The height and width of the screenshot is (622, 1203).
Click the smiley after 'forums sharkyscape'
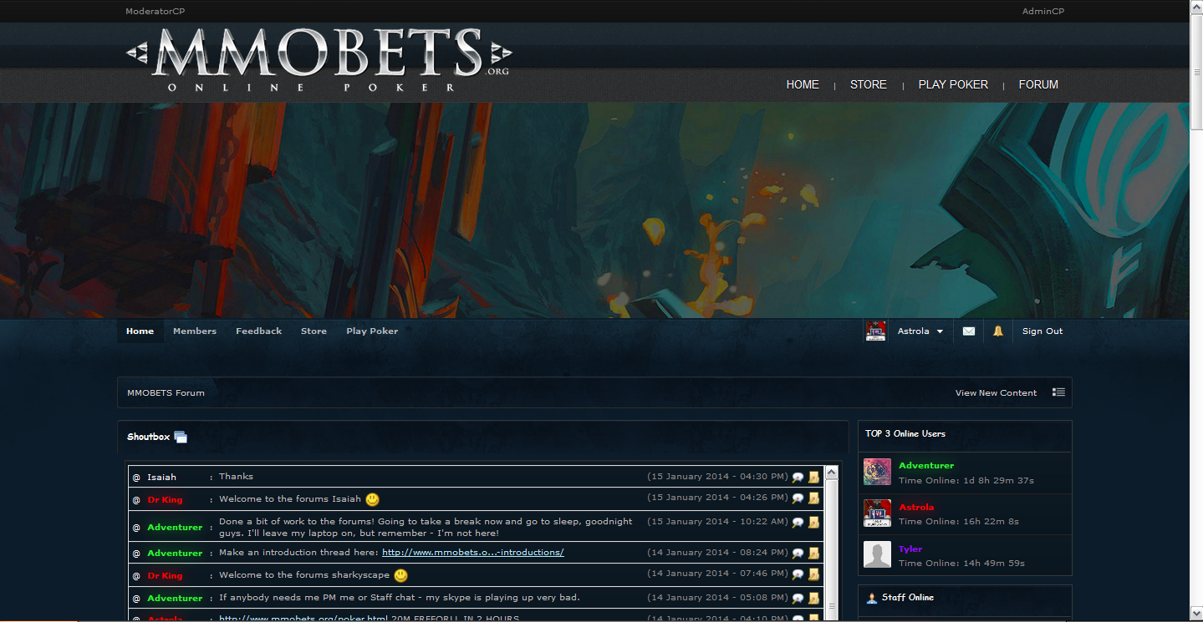pyautogui.click(x=400, y=575)
